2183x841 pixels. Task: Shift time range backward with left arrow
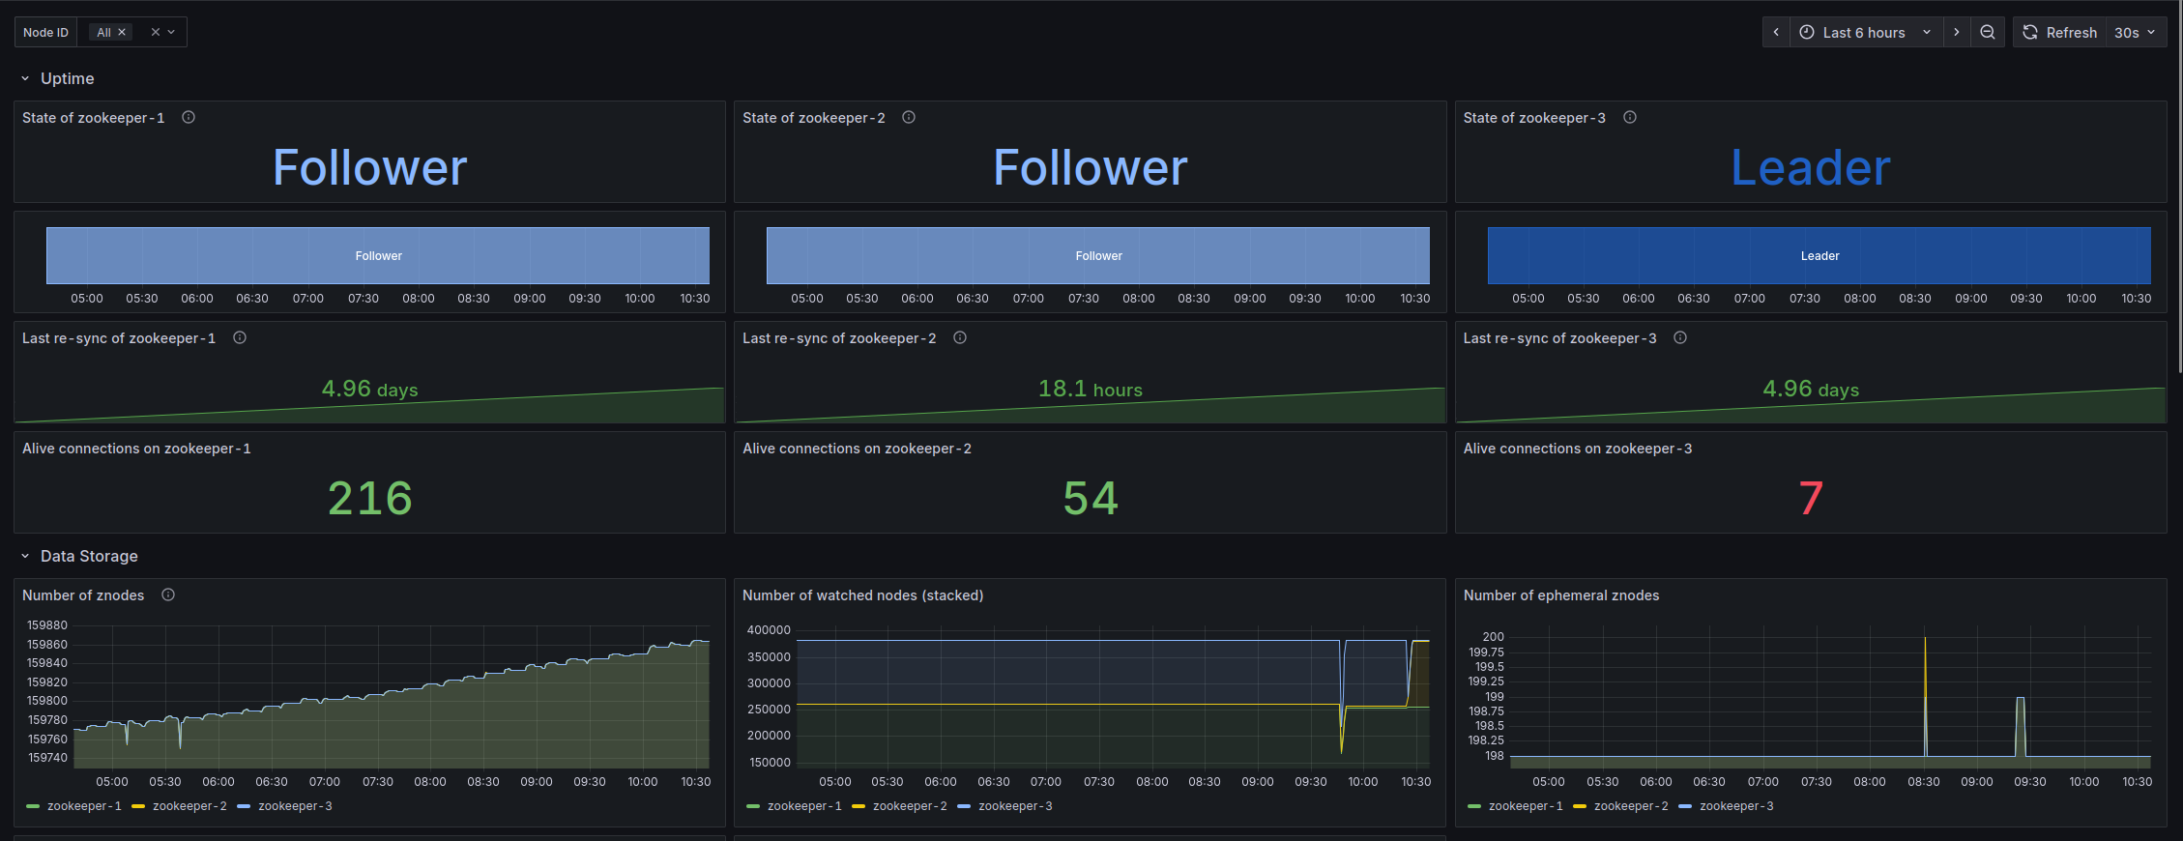click(1776, 32)
